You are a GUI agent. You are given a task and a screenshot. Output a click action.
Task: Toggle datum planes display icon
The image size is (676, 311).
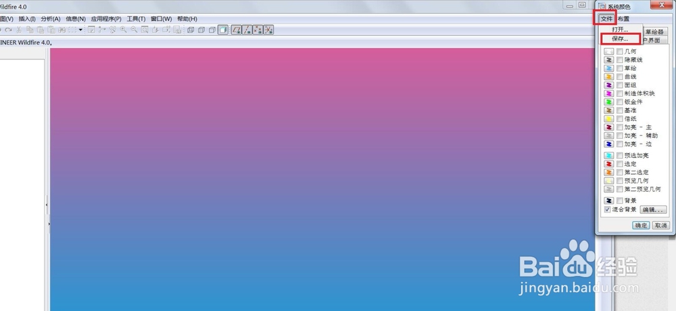pos(236,30)
